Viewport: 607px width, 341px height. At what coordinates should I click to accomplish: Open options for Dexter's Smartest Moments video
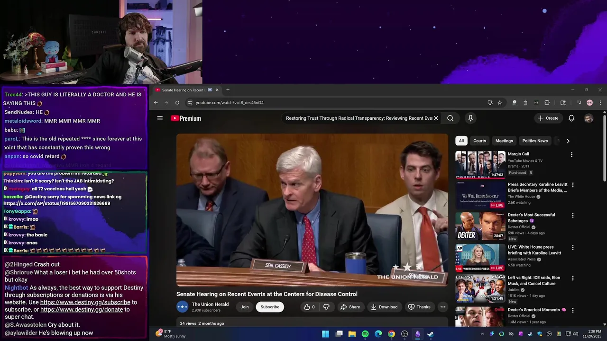click(x=573, y=310)
